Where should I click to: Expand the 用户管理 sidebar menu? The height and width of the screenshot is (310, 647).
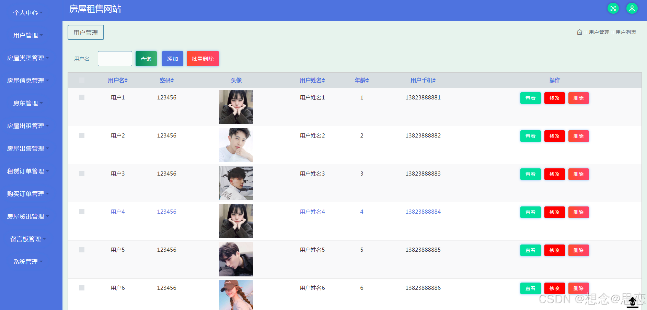click(28, 35)
